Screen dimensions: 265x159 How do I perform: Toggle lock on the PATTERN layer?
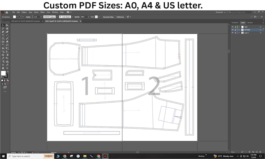point(235,30)
